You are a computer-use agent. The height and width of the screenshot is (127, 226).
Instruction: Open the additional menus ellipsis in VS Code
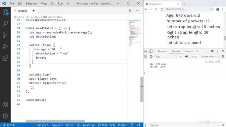point(69,3)
